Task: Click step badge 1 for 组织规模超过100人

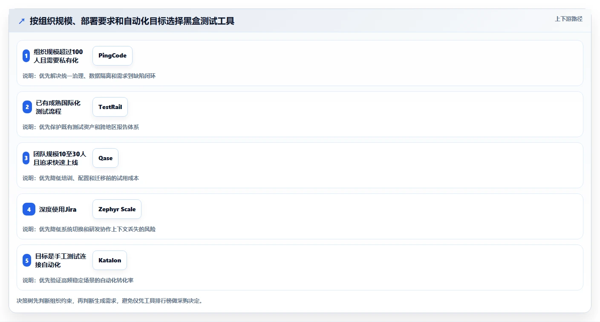Action: tap(26, 56)
